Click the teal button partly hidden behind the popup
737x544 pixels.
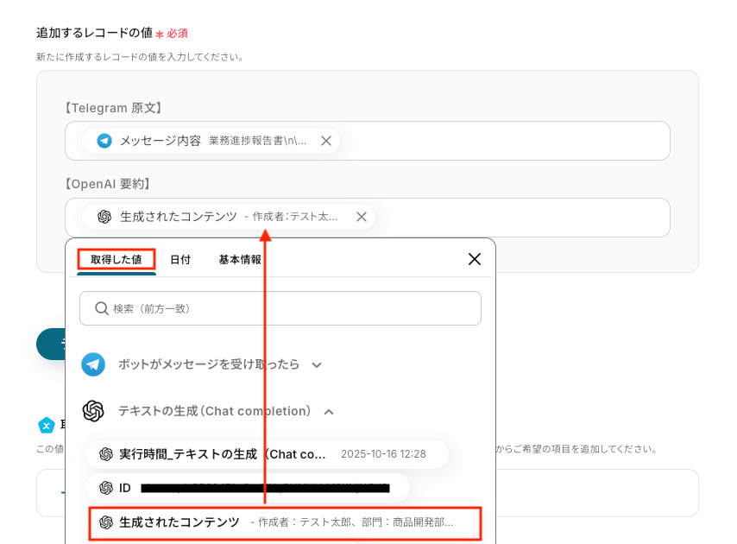51,345
